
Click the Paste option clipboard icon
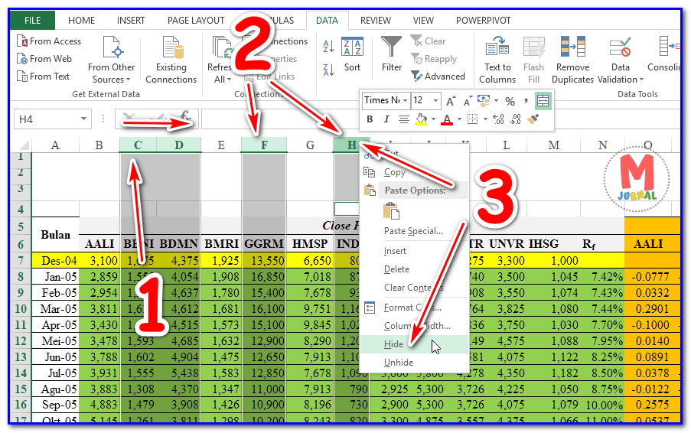click(x=391, y=211)
